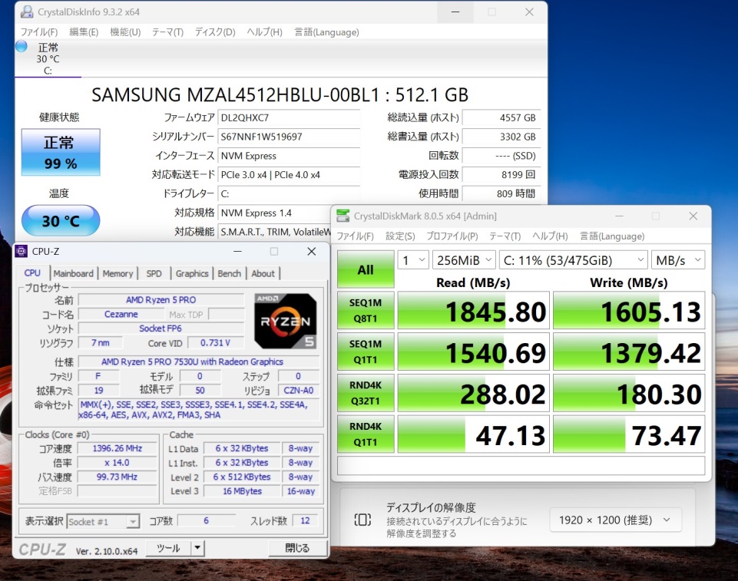This screenshot has width=738, height=581.
Task: Open プロファイル(P) menu in CrystalDiskMark
Action: click(x=452, y=236)
